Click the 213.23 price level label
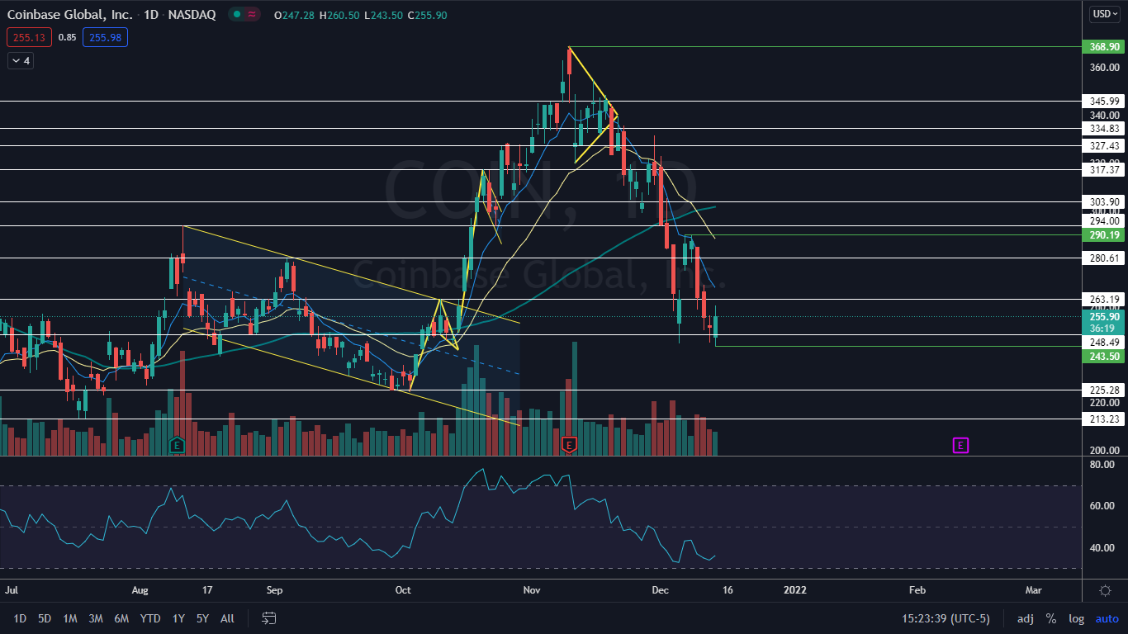This screenshot has width=1128, height=634. 1104,419
